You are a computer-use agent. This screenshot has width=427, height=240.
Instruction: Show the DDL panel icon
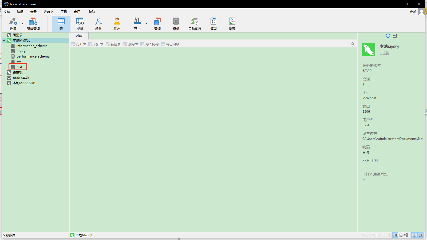(395, 36)
